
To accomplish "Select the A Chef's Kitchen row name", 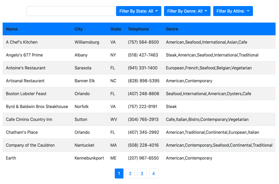I will point(22,42).
